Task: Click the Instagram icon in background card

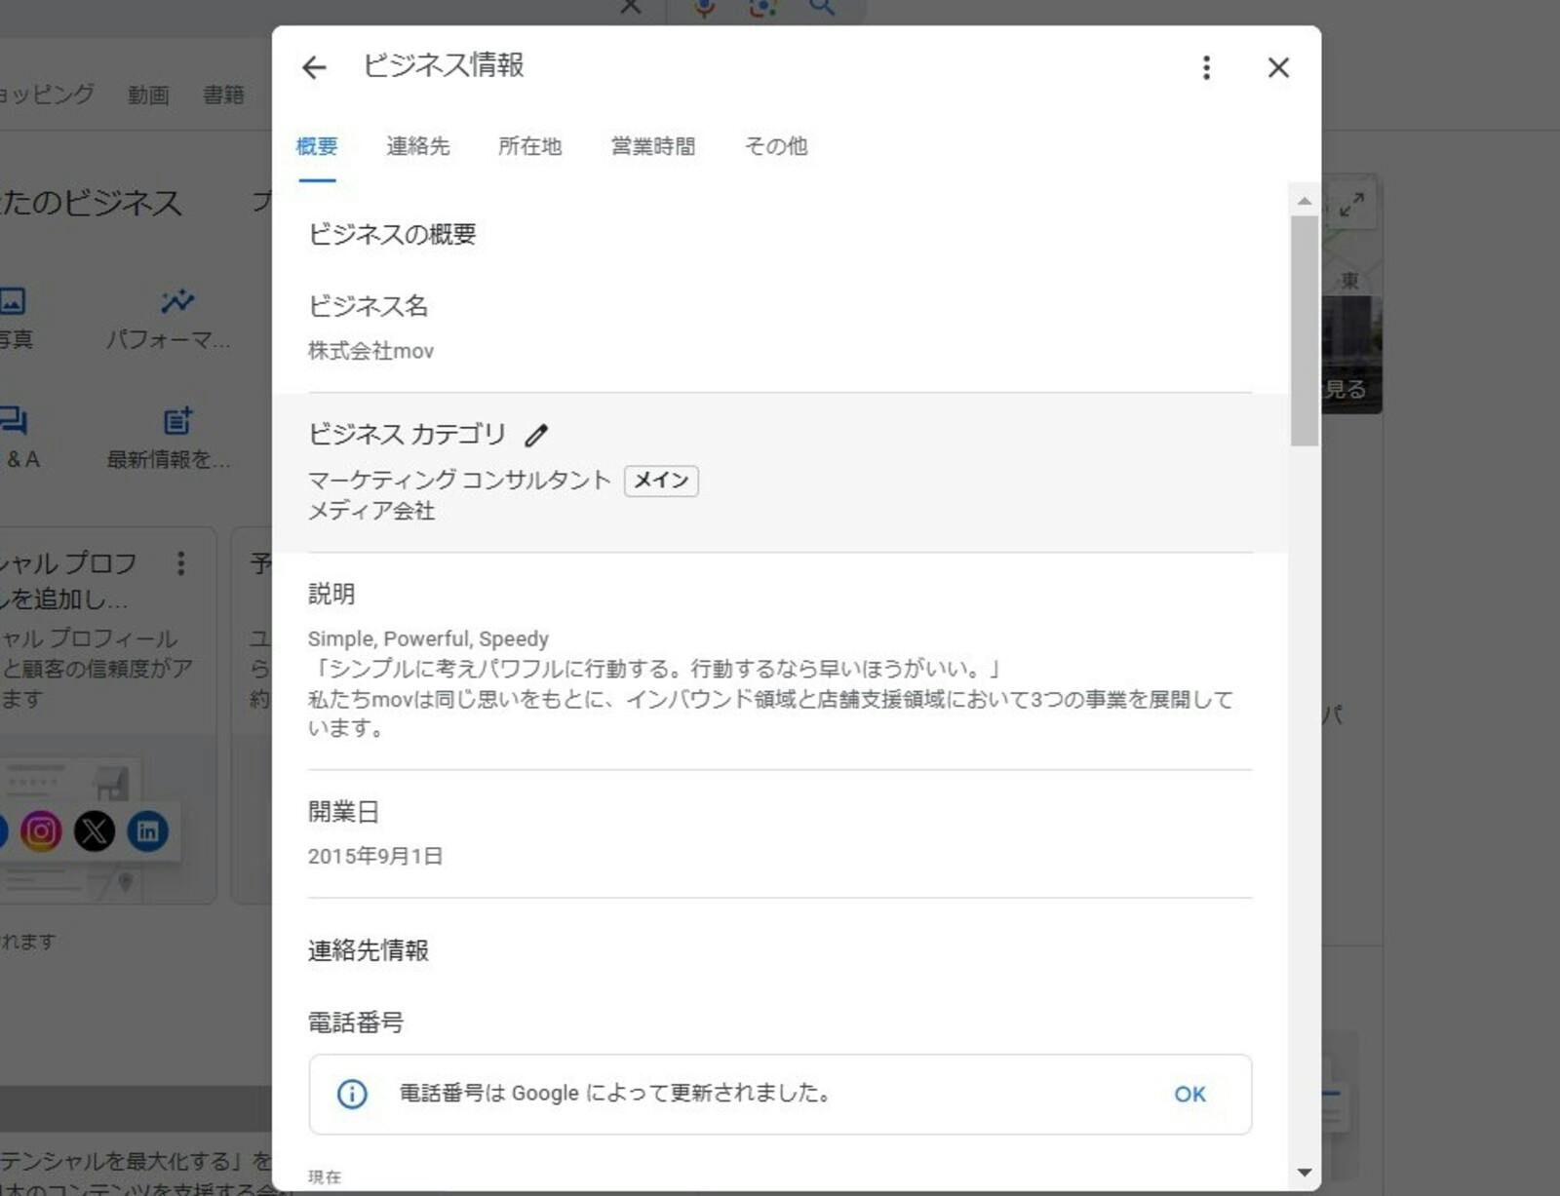Action: (41, 831)
